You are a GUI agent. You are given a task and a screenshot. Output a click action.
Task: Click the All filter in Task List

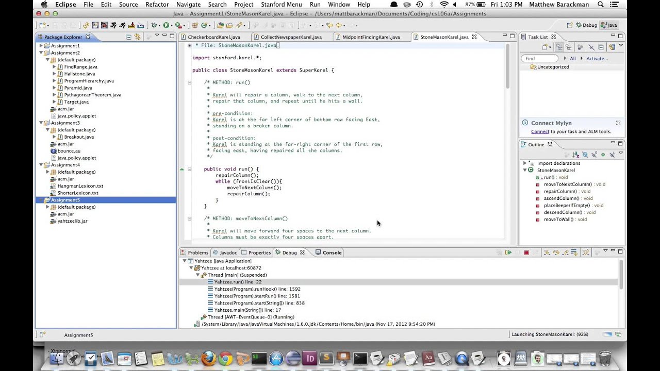point(572,58)
